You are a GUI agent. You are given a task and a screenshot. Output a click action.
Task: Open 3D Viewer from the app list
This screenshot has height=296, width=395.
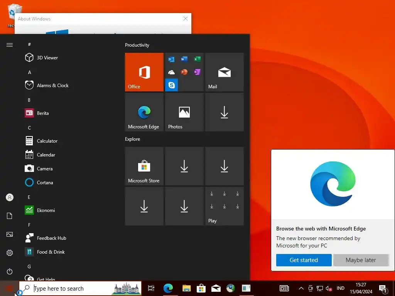pos(68,58)
